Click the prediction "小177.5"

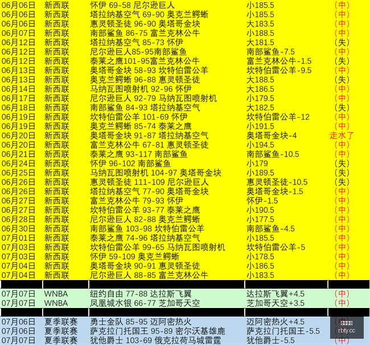click(x=260, y=219)
